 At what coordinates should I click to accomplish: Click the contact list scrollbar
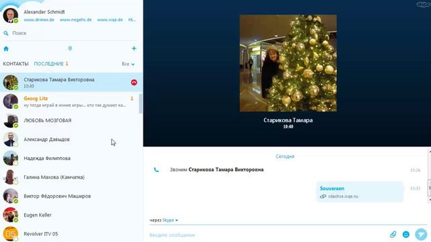tap(141, 104)
